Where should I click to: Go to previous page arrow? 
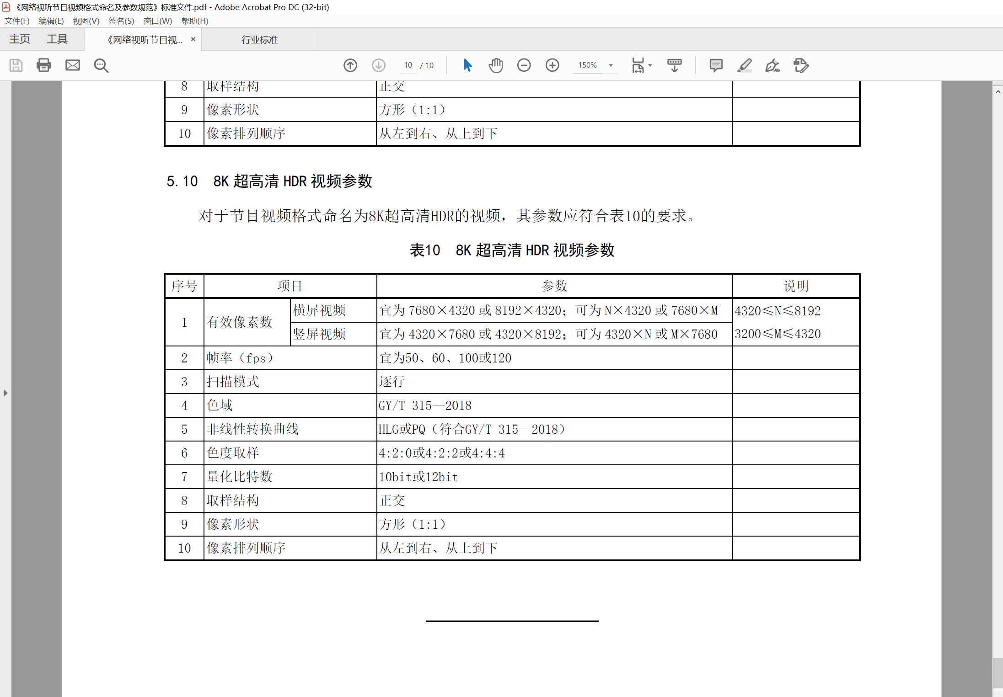(x=350, y=65)
